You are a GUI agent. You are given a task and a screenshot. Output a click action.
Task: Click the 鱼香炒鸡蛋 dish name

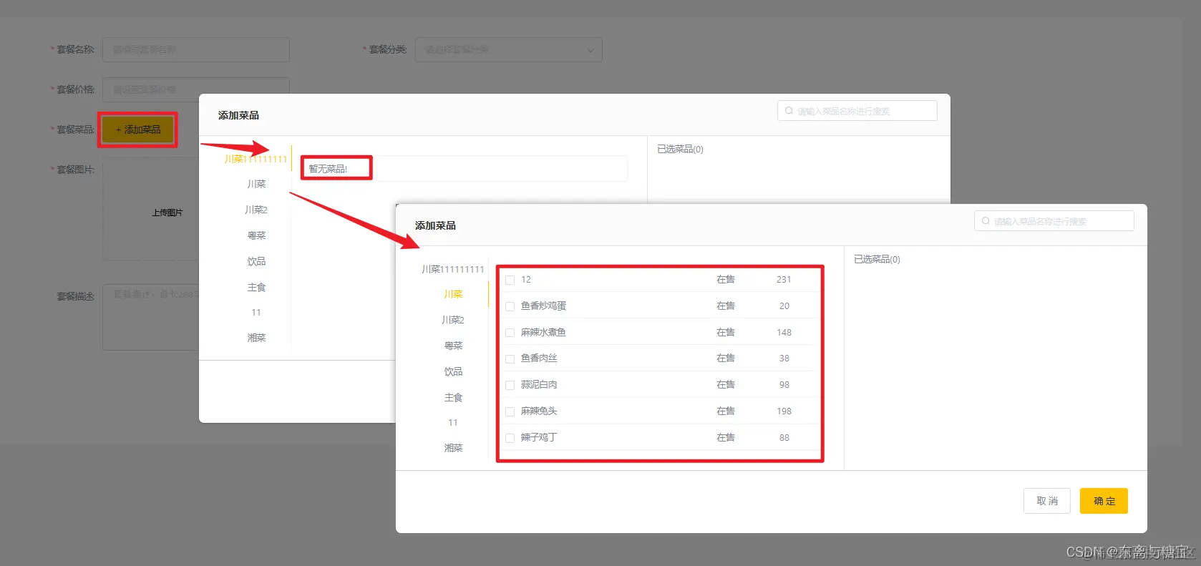[543, 306]
